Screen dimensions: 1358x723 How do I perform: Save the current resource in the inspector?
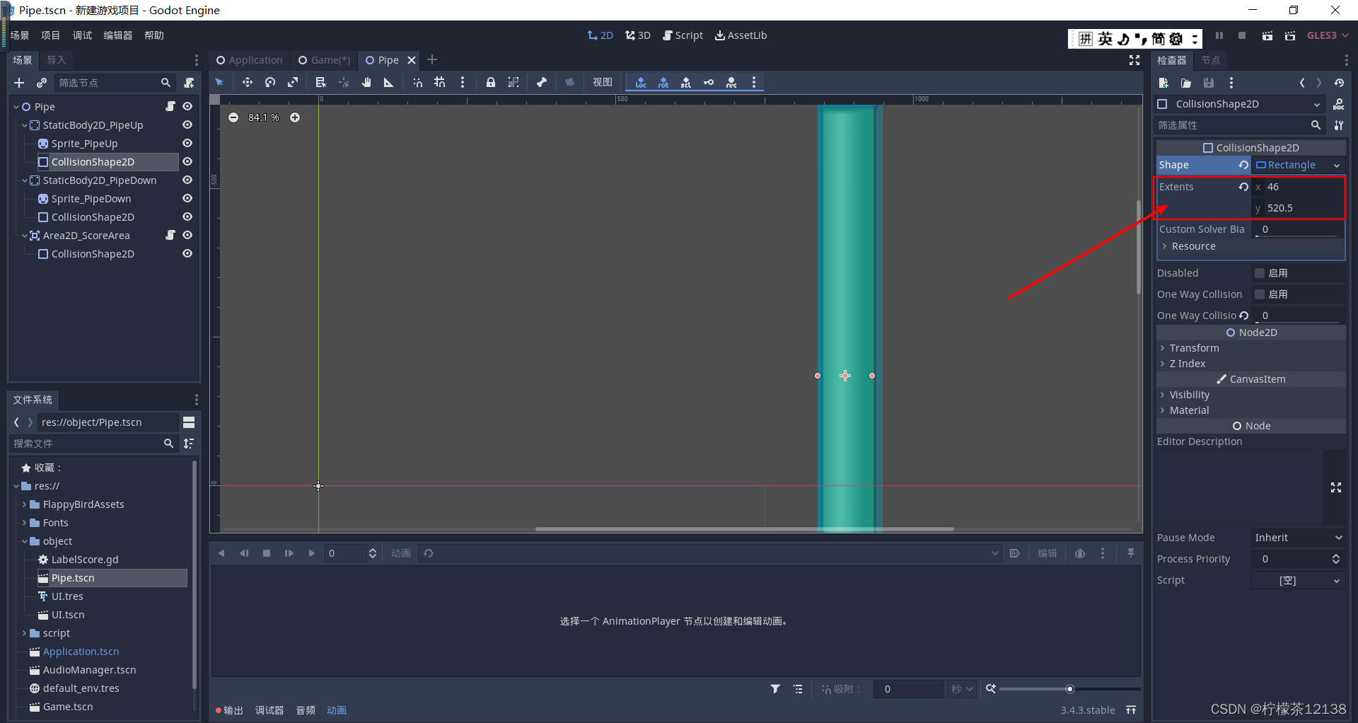1209,83
